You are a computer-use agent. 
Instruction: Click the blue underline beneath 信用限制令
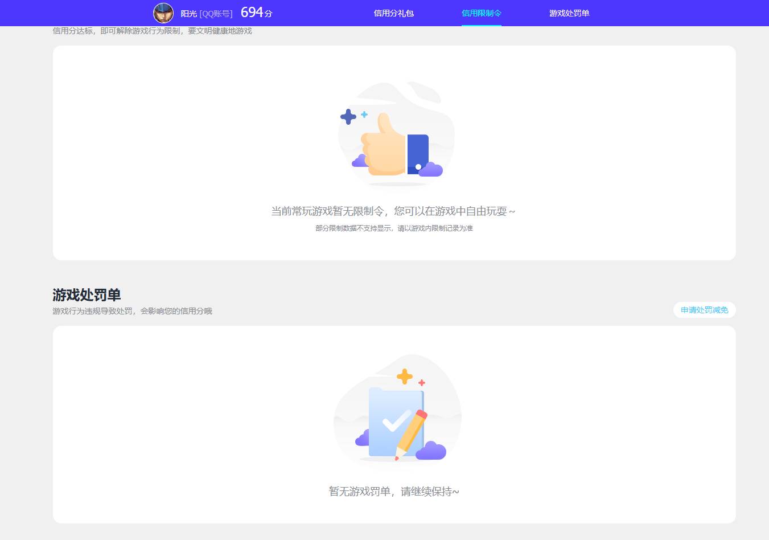481,24
